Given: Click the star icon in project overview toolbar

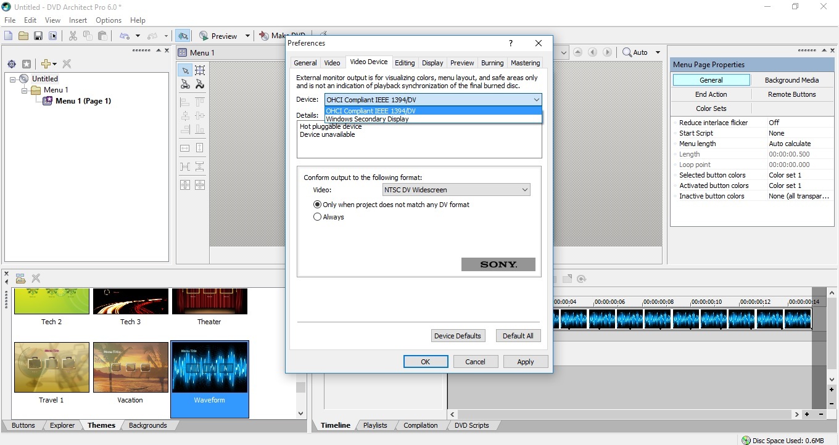Looking at the screenshot, I should click(x=27, y=64).
